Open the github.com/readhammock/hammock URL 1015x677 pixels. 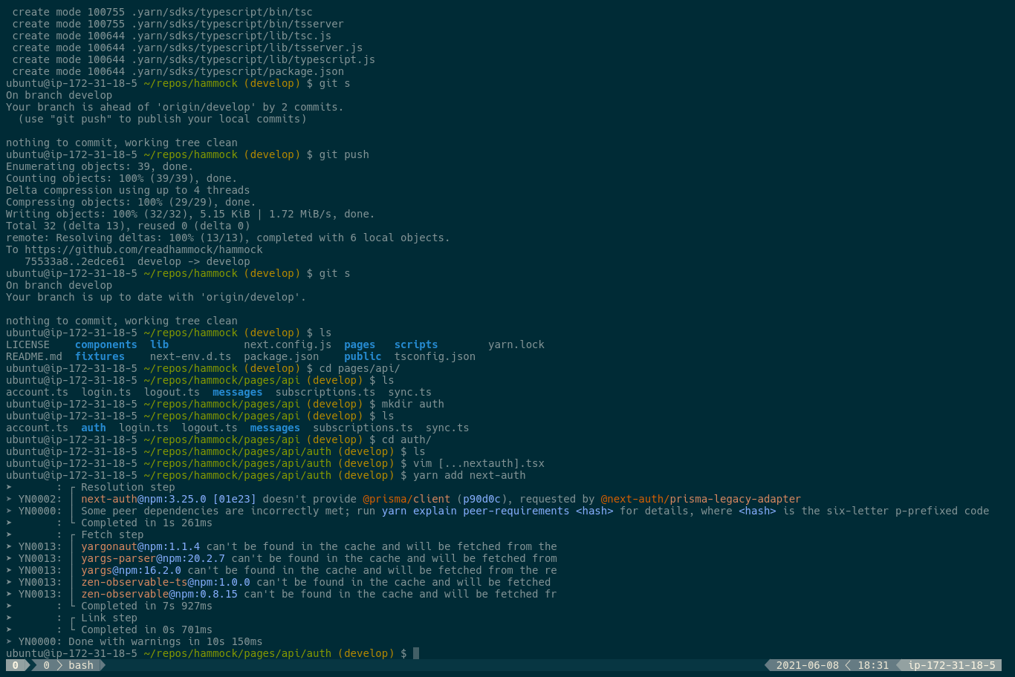[x=143, y=249]
